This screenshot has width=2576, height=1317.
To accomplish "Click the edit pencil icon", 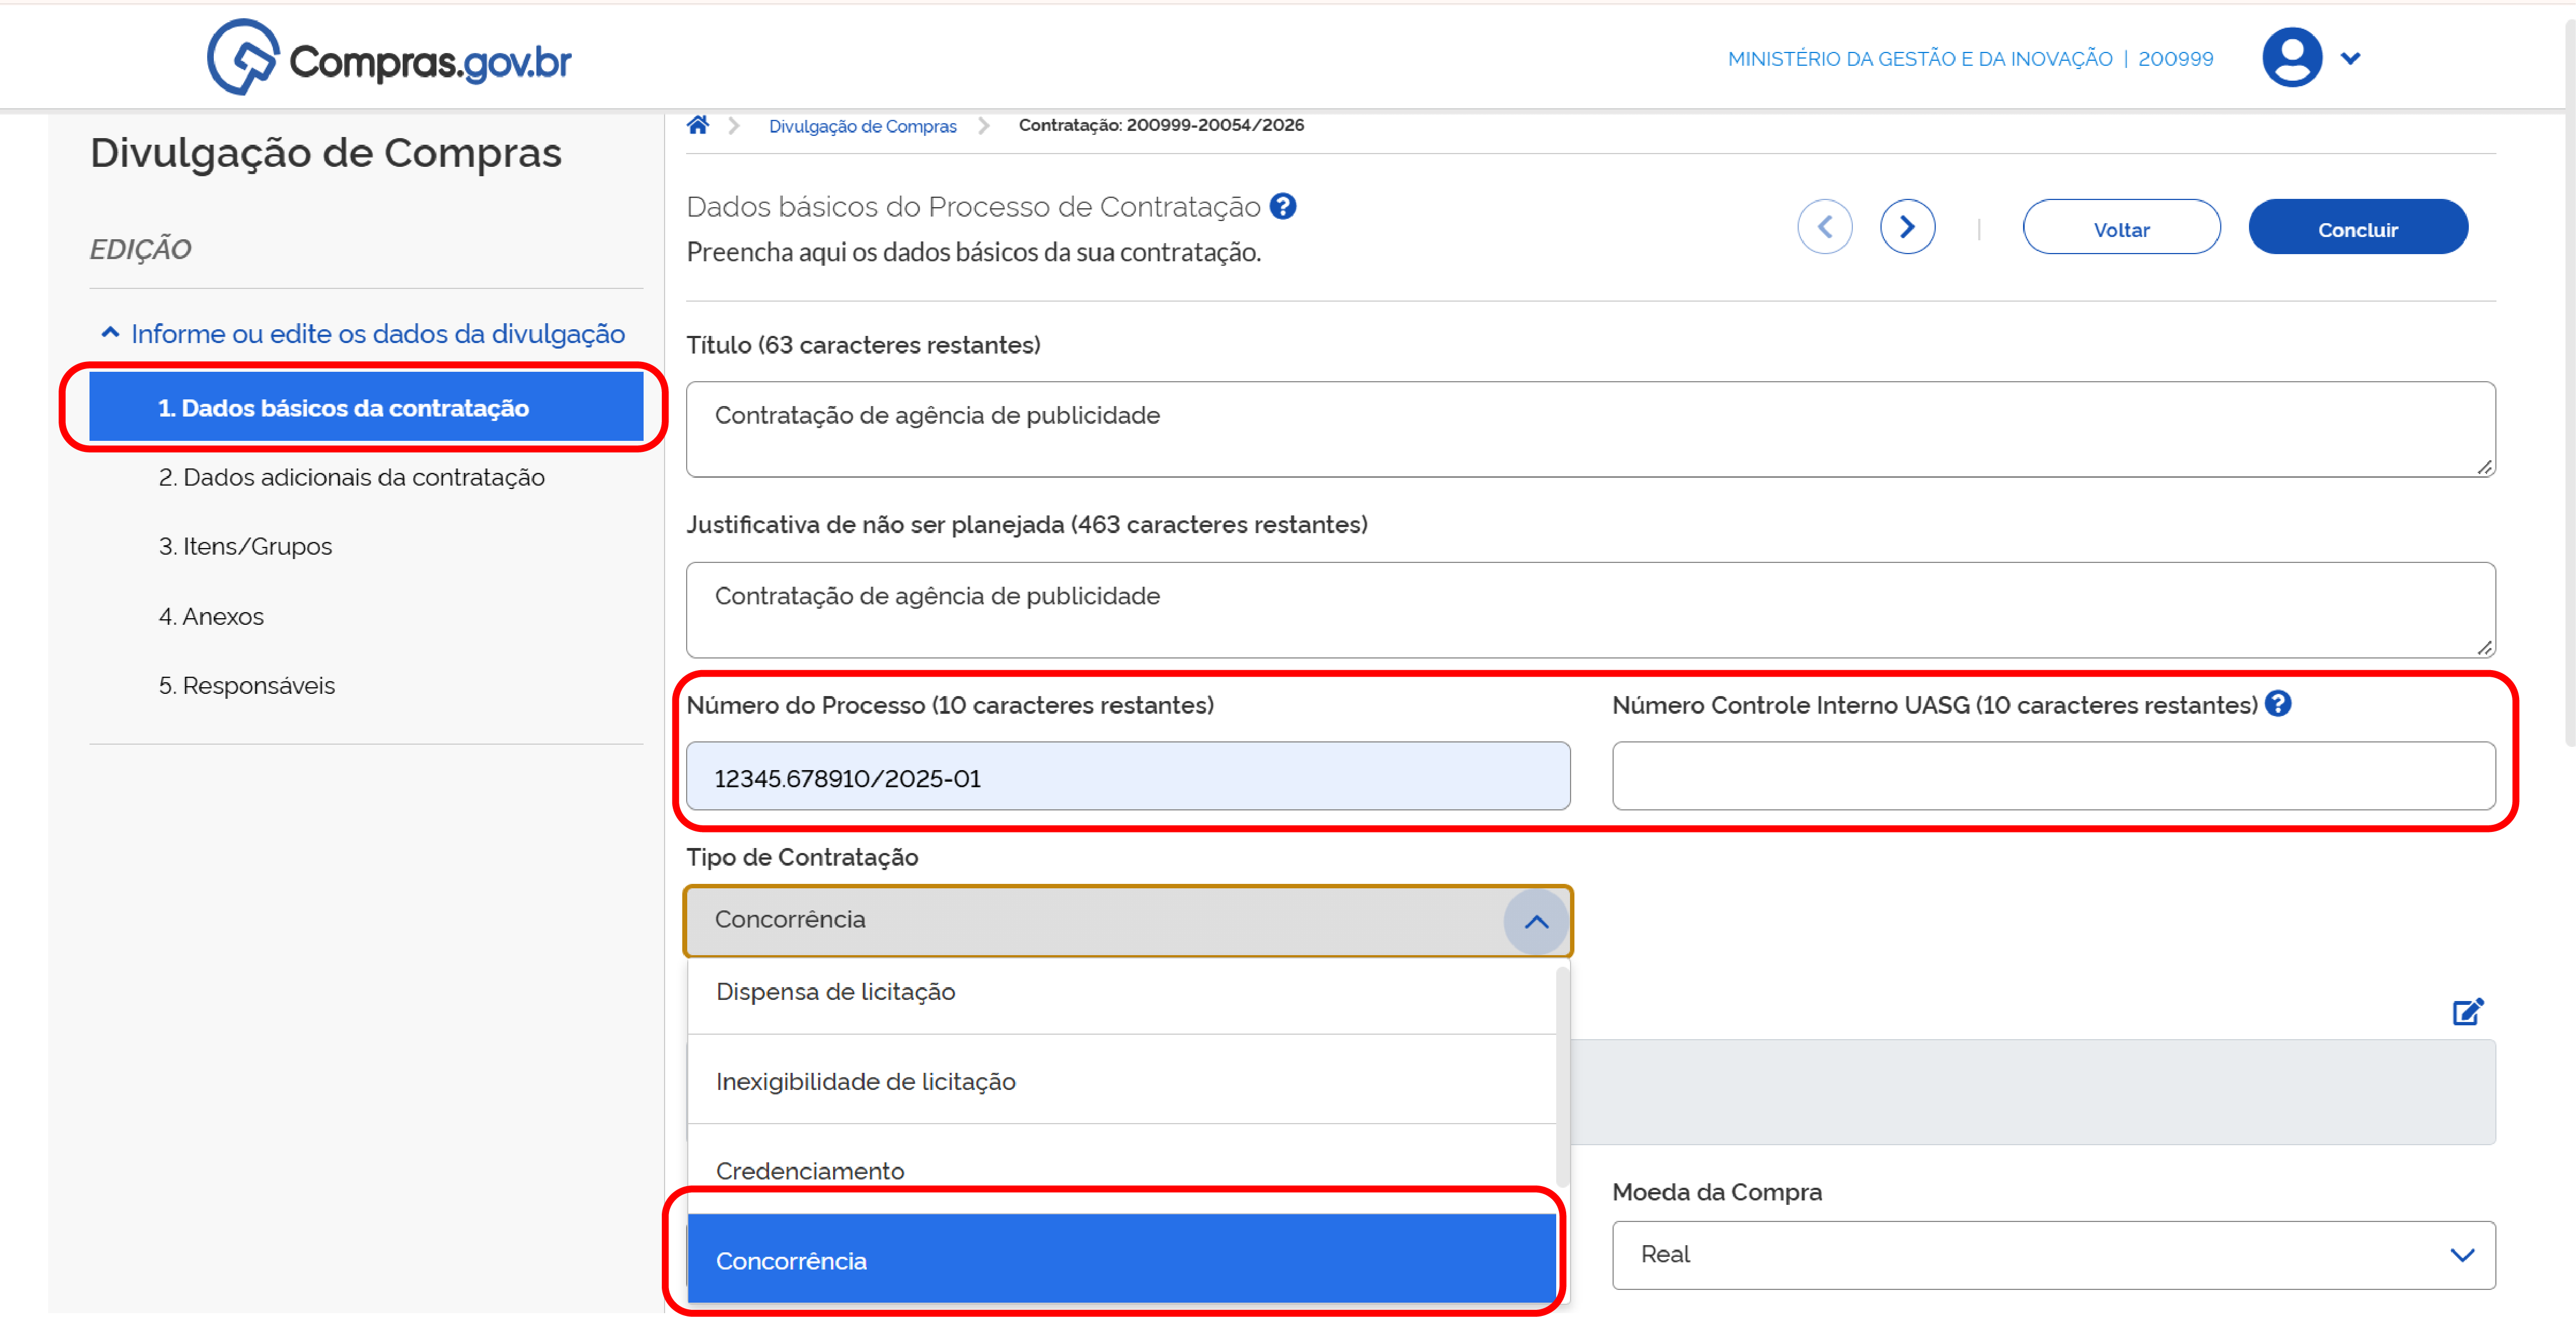I will click(2467, 1011).
